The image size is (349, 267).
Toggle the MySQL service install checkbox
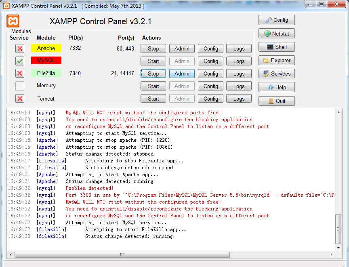point(20,61)
